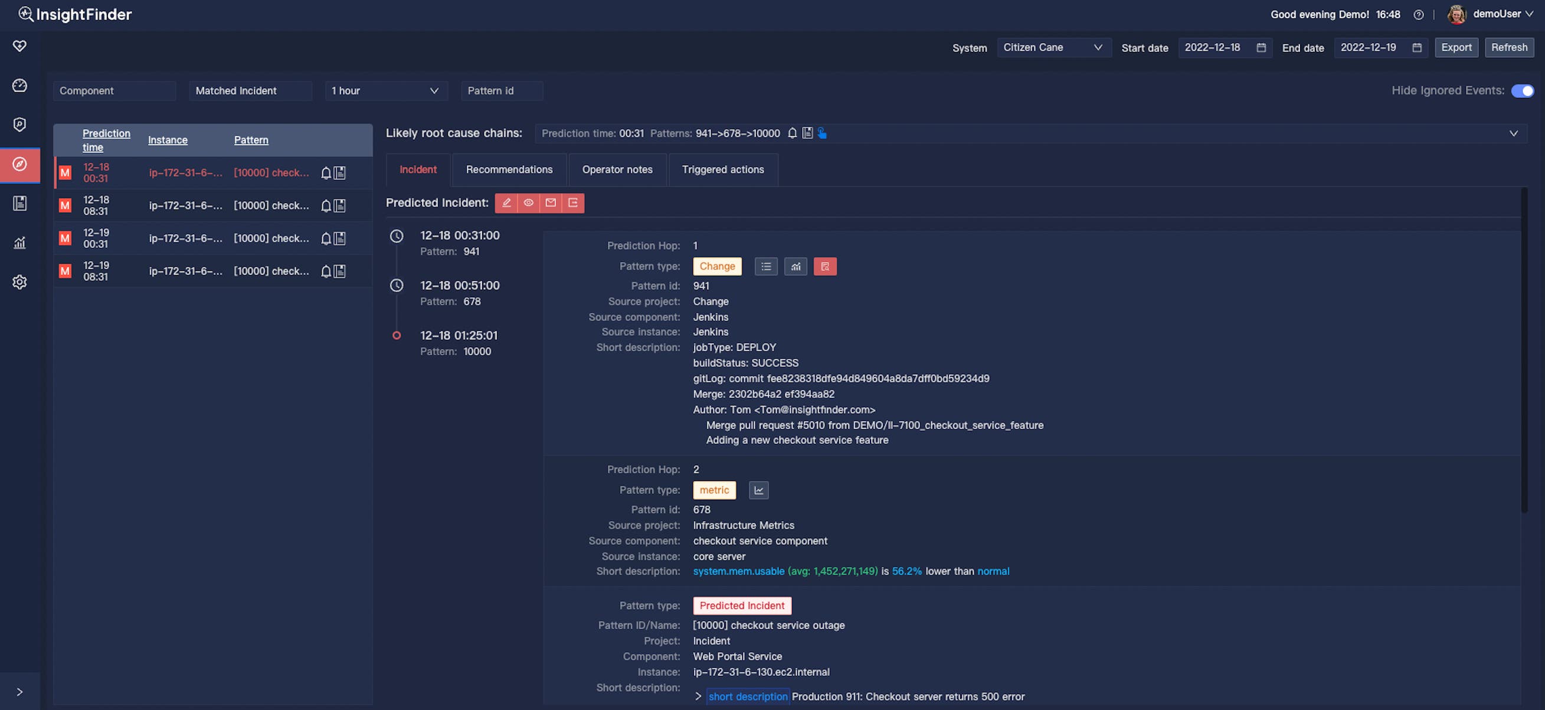Viewport: 1545px width, 710px height.
Task: Open the help question mark icon
Action: (1419, 14)
